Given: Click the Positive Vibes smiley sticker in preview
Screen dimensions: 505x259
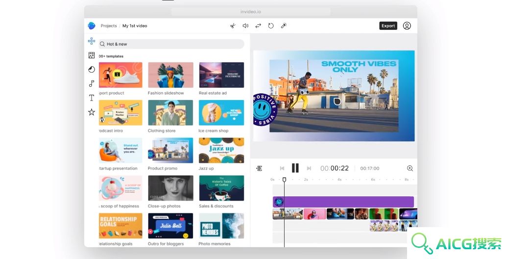Looking at the screenshot, I should [265, 110].
